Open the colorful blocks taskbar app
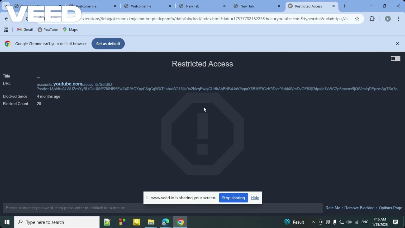 [x=122, y=222]
